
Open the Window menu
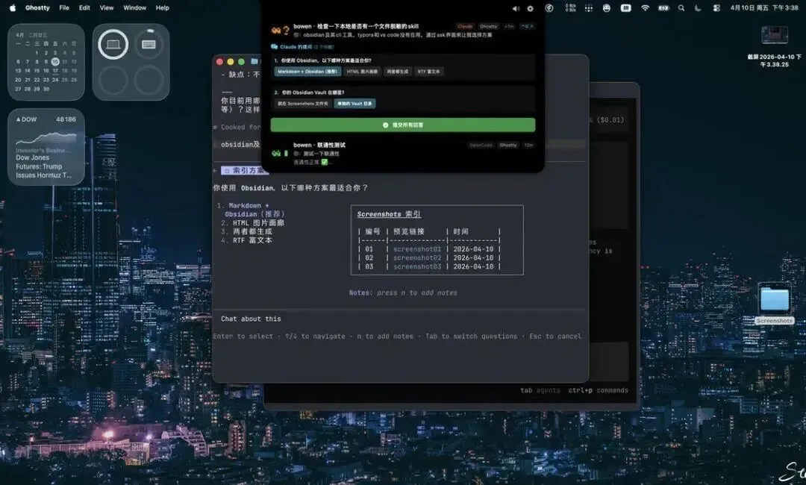[x=134, y=7]
